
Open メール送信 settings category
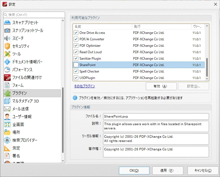[x=32, y=109]
